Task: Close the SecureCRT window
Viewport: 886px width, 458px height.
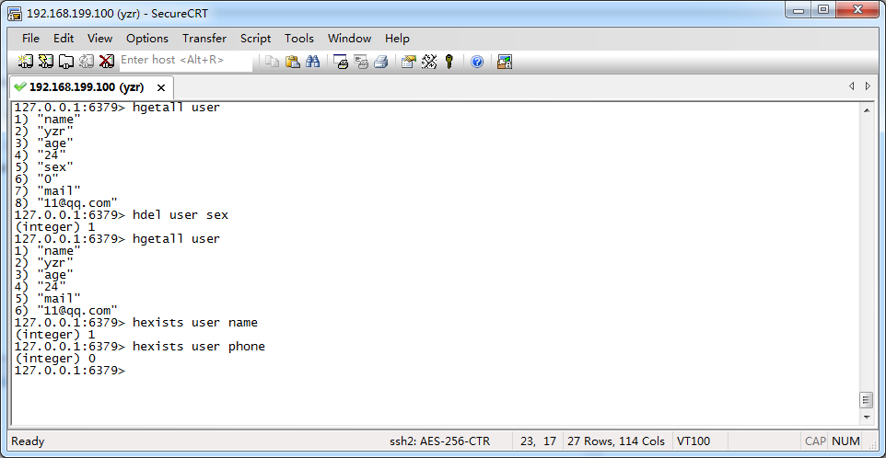Action: (857, 9)
